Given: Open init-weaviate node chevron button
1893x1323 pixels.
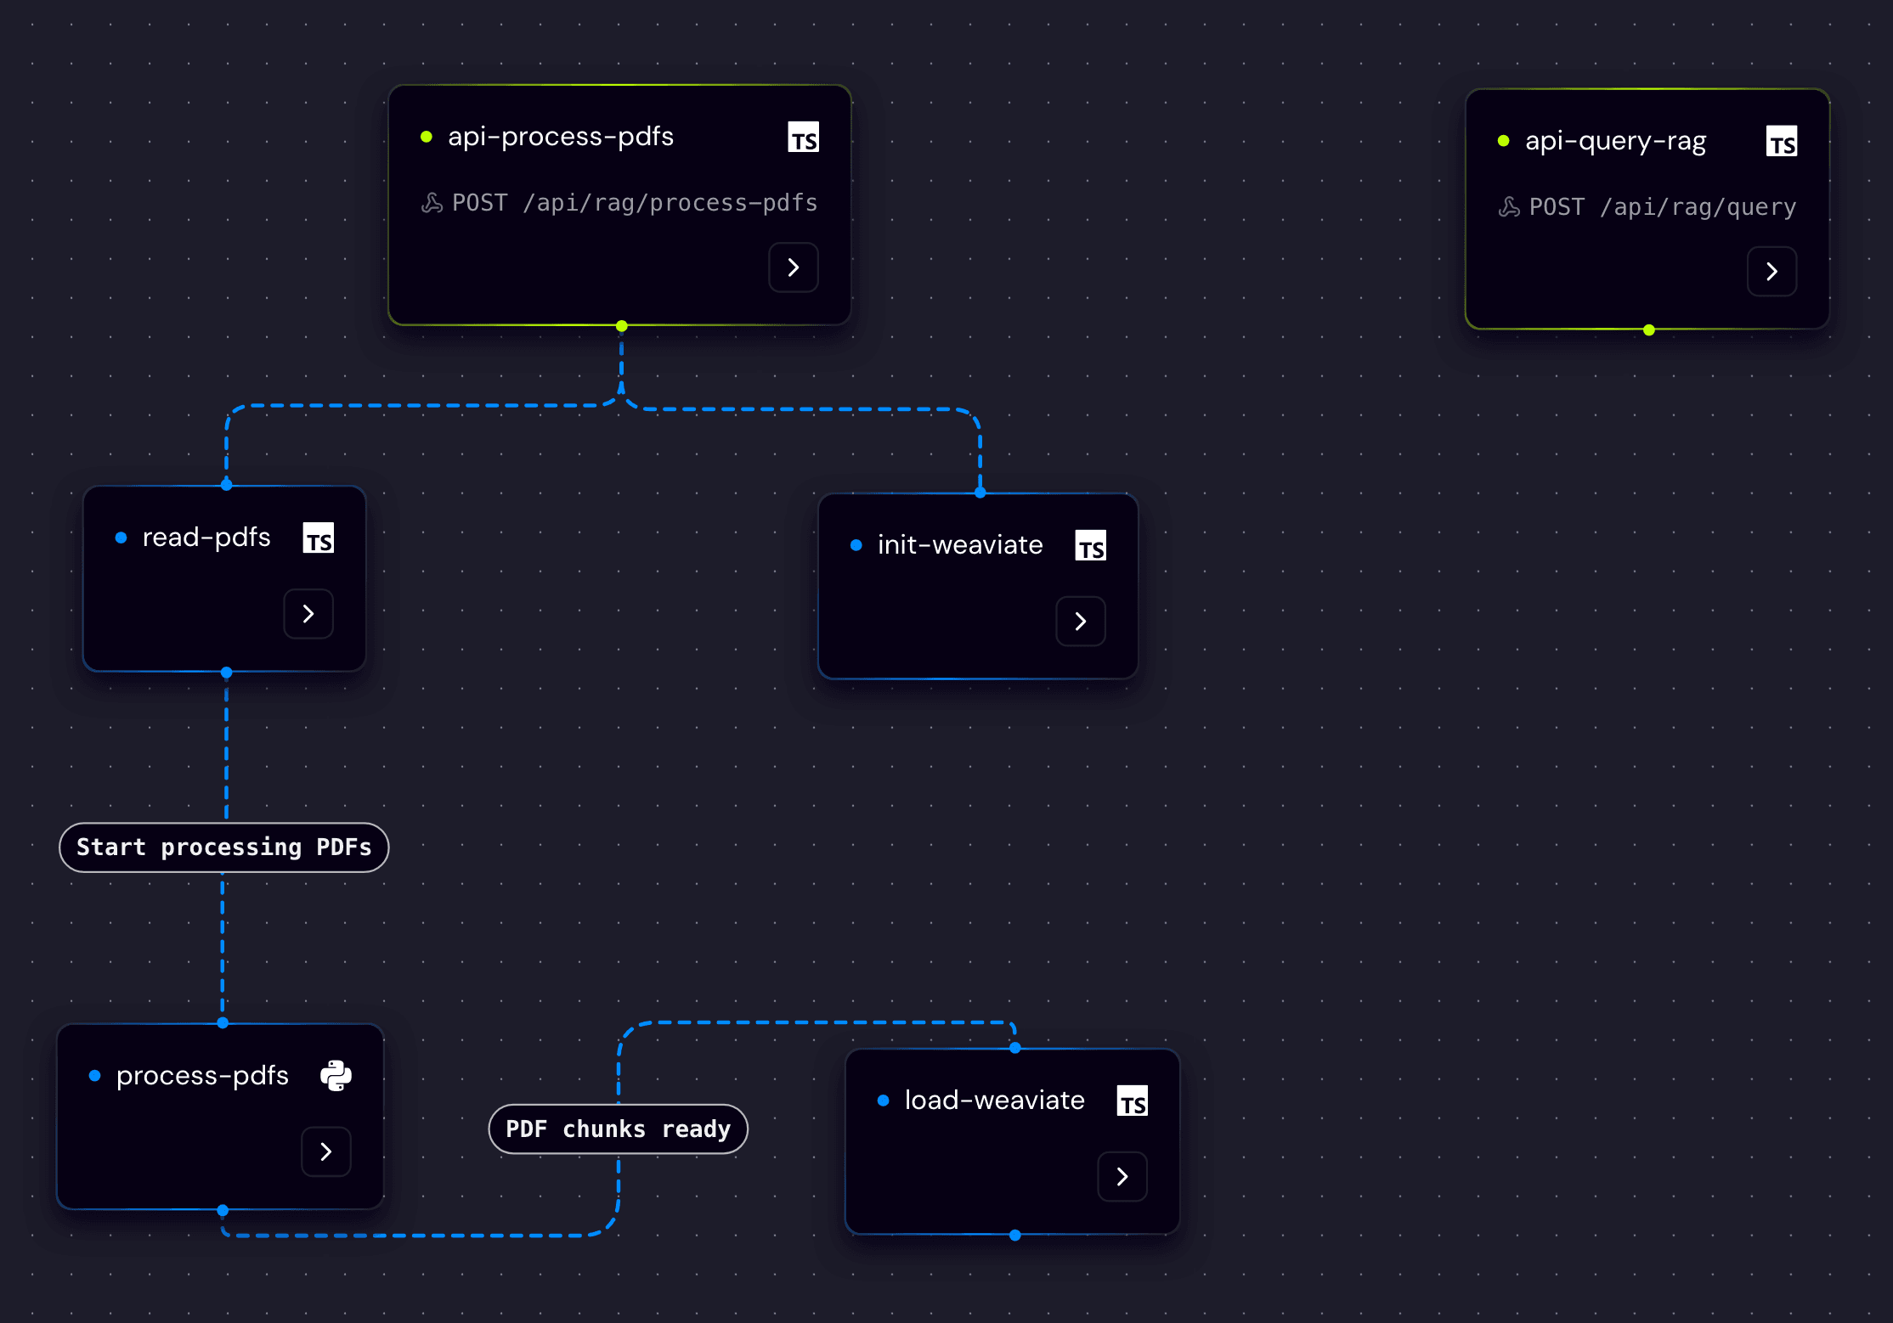Looking at the screenshot, I should [1080, 622].
